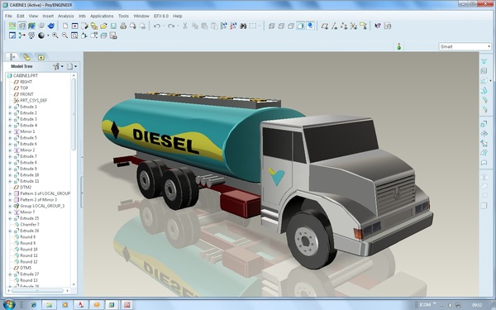The height and width of the screenshot is (310, 496).
Task: Click the top right toolbar hole icon
Action: tap(484, 61)
